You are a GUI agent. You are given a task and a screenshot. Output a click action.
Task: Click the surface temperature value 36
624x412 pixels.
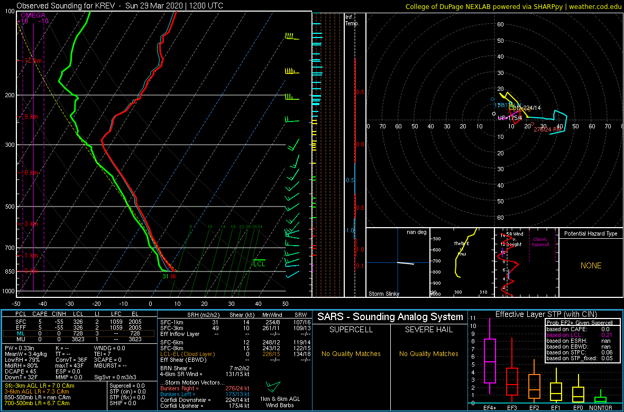pos(173,276)
